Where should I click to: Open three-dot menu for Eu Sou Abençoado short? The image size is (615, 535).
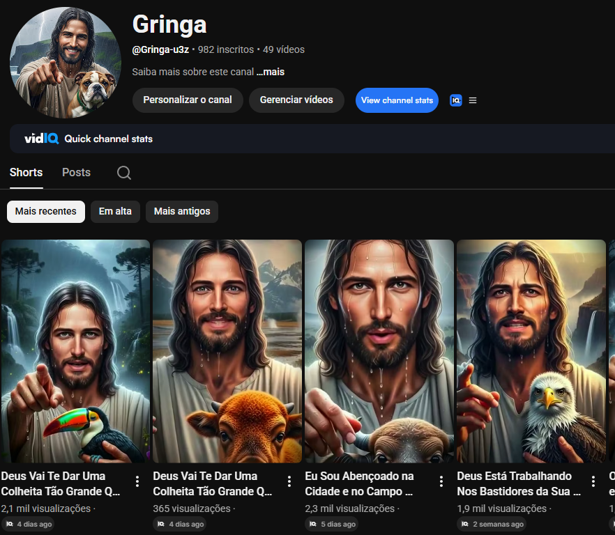[441, 481]
